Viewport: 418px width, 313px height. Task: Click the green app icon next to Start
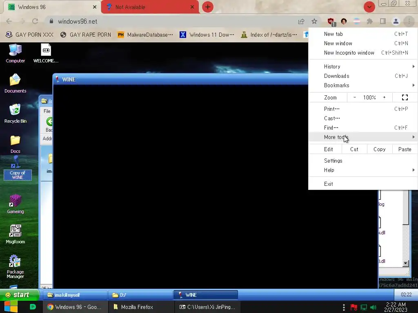pyautogui.click(x=33, y=307)
